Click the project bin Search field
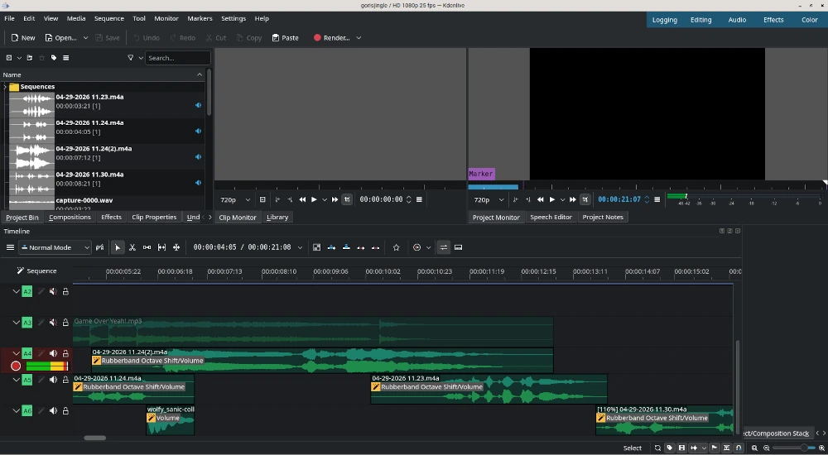The image size is (828, 455). coord(177,58)
